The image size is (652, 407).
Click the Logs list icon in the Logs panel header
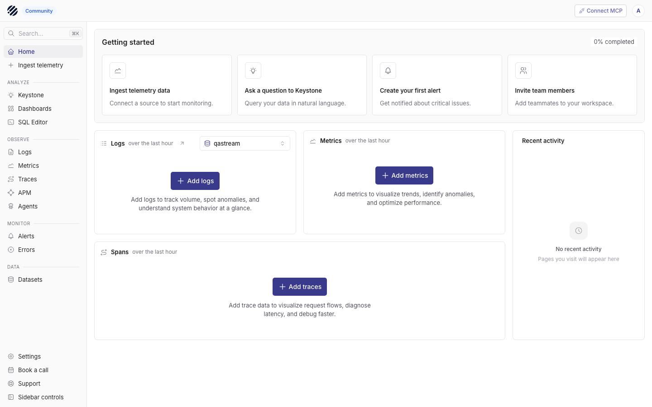pos(104,143)
